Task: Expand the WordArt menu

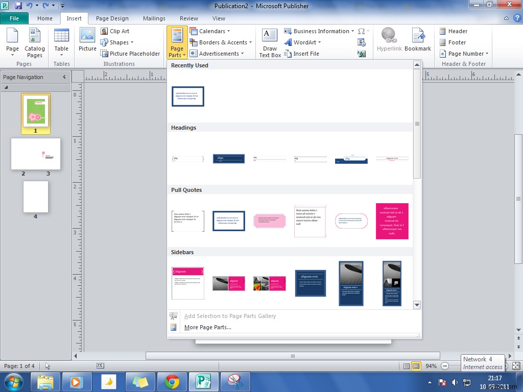Action: 303,42
